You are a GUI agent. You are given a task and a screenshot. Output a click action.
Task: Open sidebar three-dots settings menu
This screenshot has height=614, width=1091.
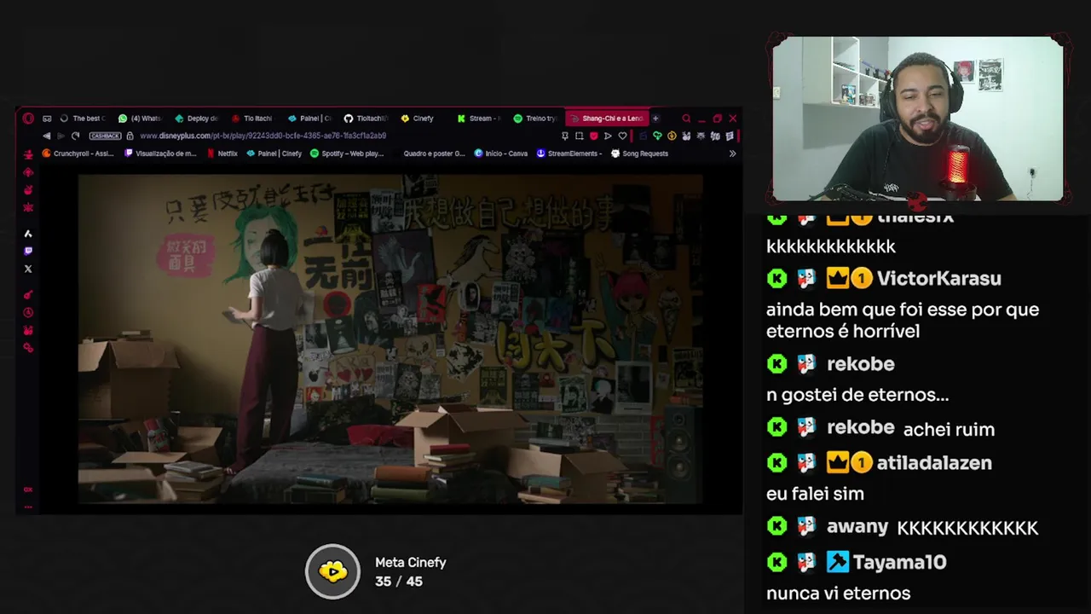coord(28,507)
